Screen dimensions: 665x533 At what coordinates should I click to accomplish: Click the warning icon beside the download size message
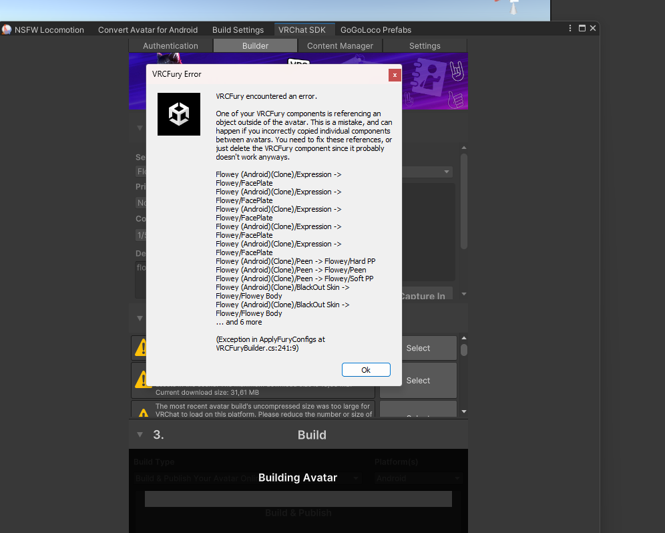[141, 379]
